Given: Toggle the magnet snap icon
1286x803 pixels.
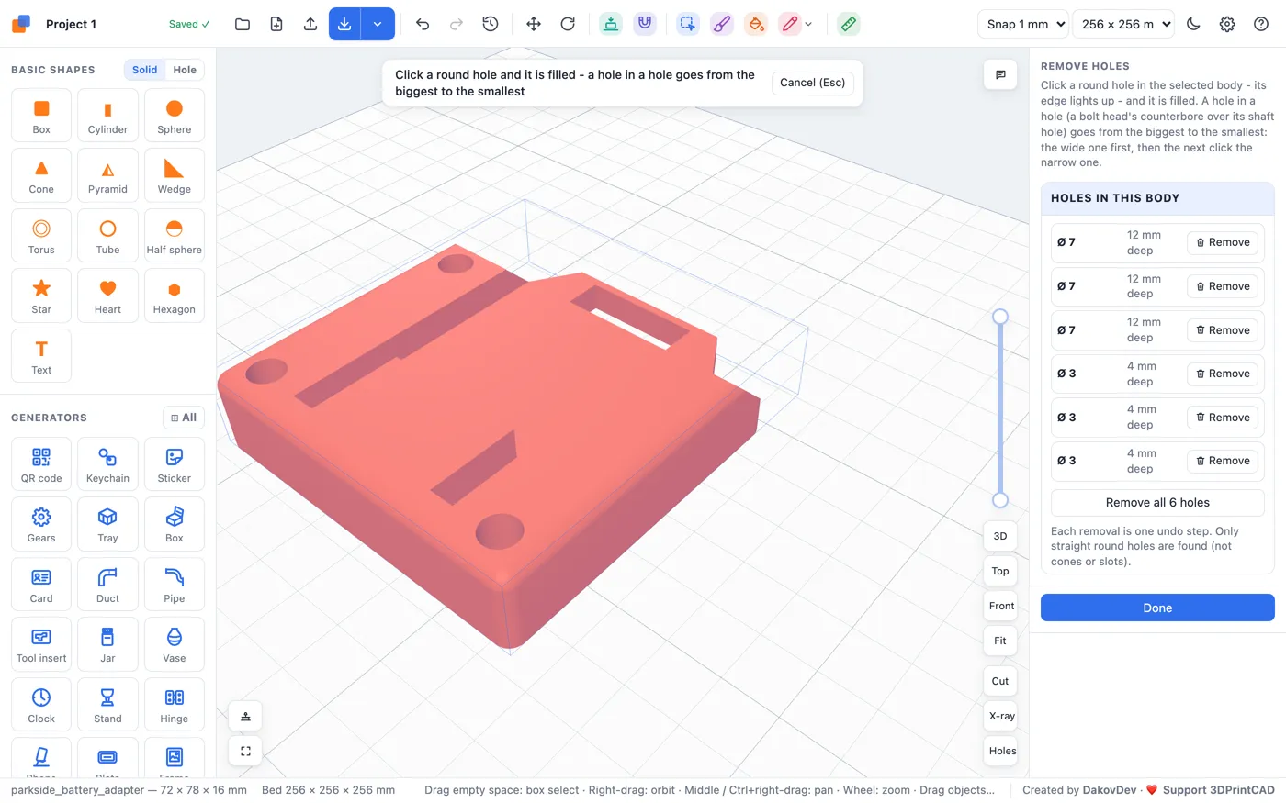Looking at the screenshot, I should [645, 24].
